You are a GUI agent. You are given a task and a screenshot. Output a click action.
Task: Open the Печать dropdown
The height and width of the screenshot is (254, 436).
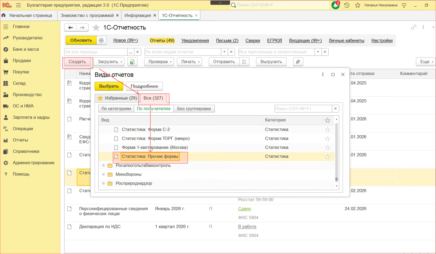click(x=190, y=62)
